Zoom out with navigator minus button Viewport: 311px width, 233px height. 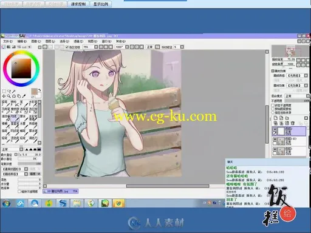[x=299, y=60]
